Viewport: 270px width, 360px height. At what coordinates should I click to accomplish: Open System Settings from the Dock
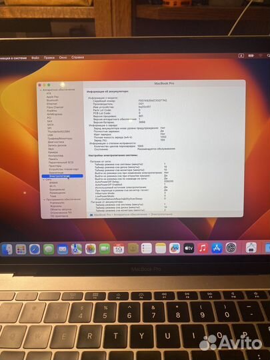(x=231, y=248)
